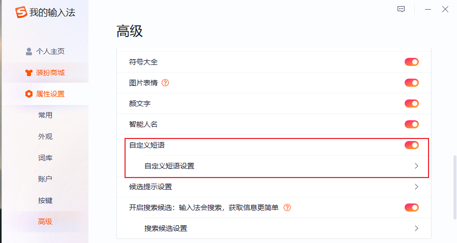
Task: Toggle the 自定义短语 switch
Action: (411, 145)
